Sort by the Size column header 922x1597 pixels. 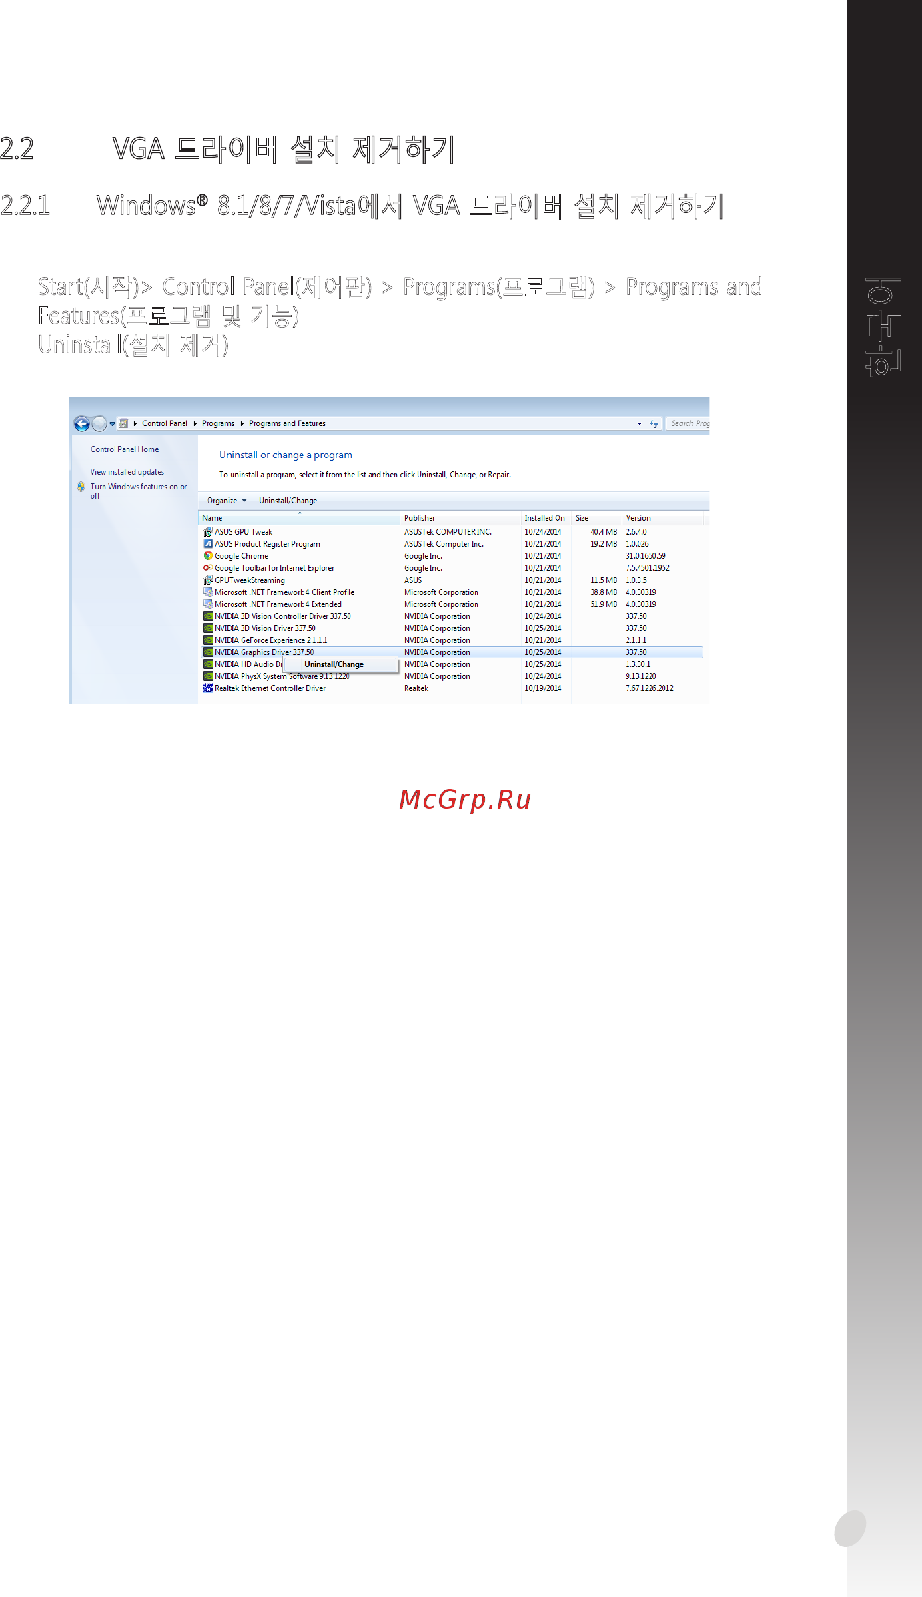click(x=596, y=518)
